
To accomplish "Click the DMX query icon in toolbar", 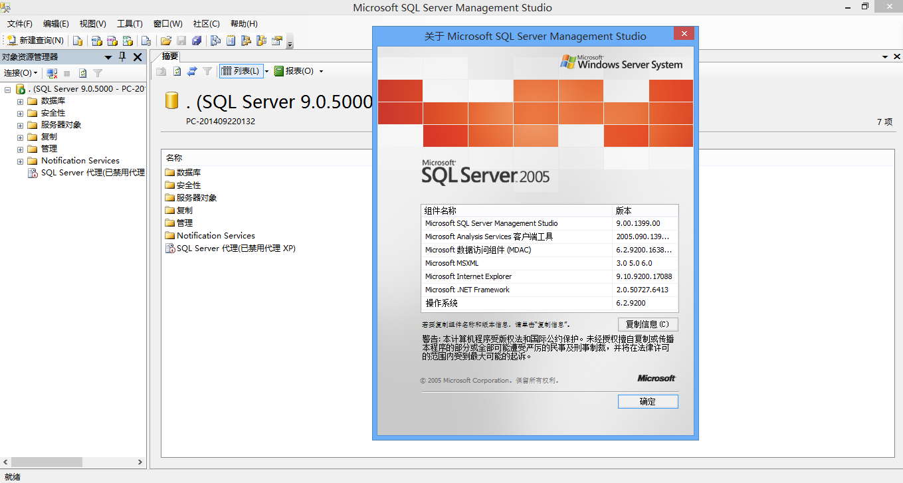I will point(112,41).
